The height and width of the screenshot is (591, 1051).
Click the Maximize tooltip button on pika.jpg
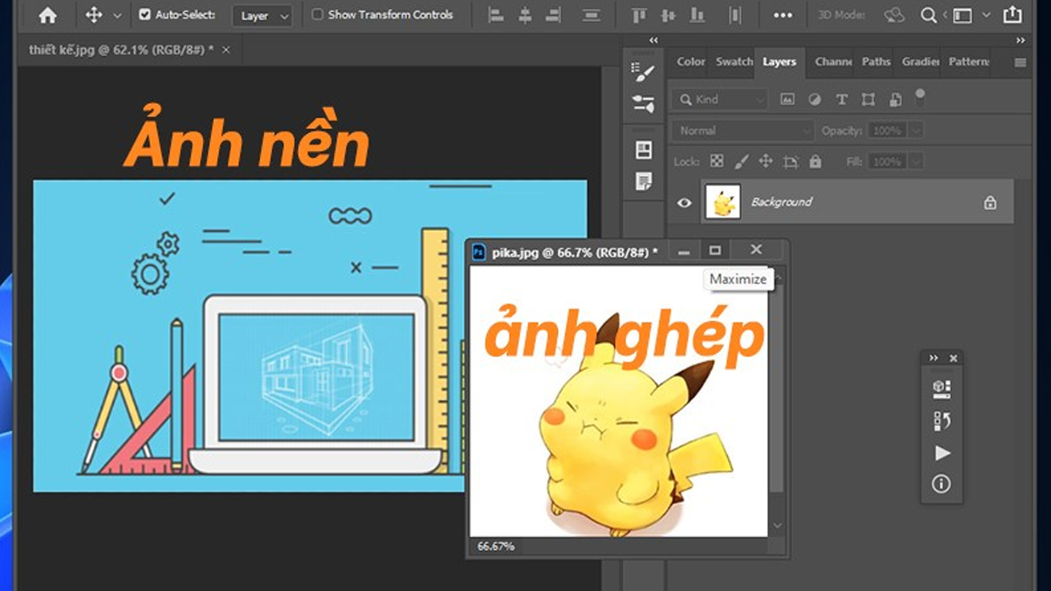tap(738, 278)
